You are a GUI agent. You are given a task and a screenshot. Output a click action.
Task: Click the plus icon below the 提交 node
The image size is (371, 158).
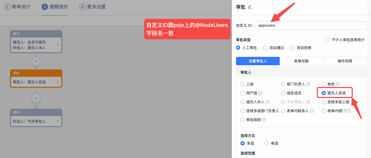[36, 61]
